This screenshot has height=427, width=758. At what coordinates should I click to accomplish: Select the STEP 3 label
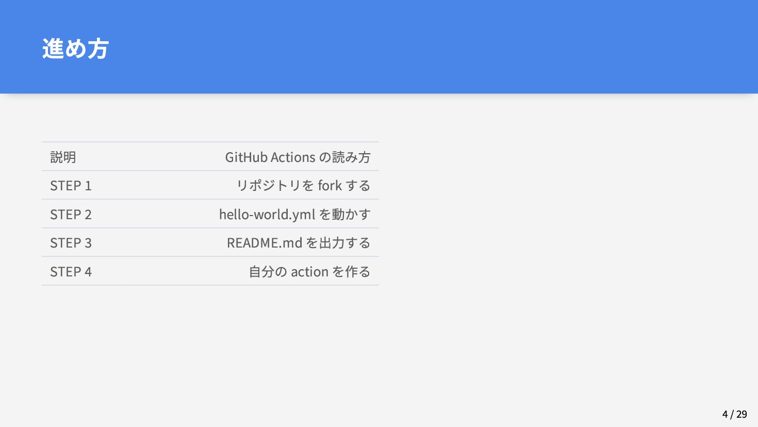coord(71,243)
